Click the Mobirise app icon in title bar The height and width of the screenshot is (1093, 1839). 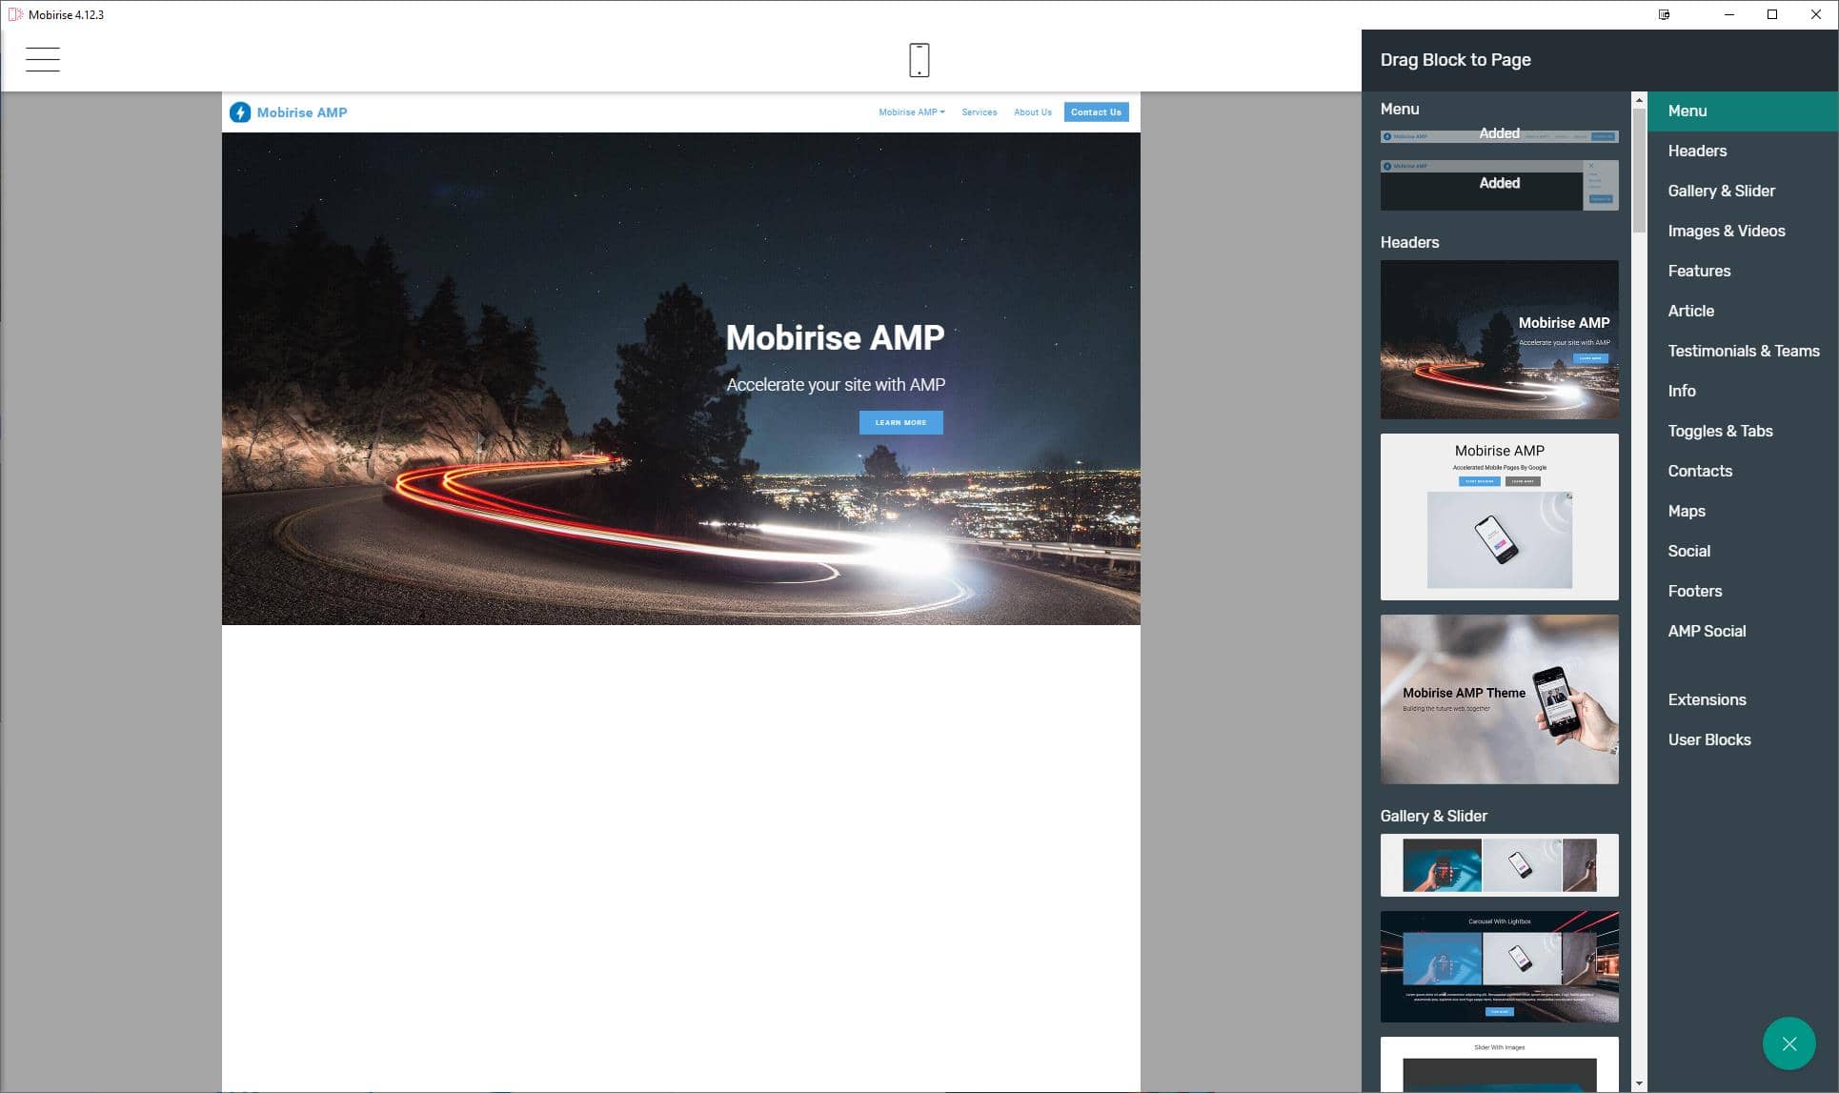tap(15, 14)
